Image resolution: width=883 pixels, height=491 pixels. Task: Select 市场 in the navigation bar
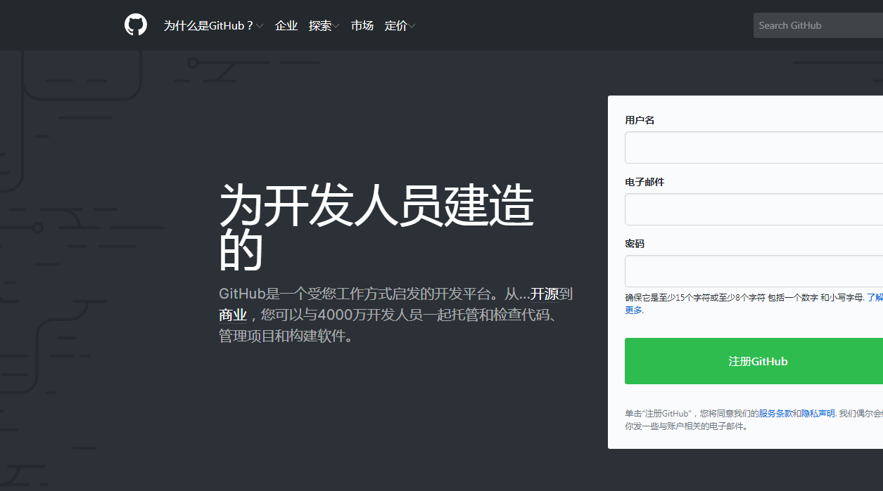pos(362,25)
